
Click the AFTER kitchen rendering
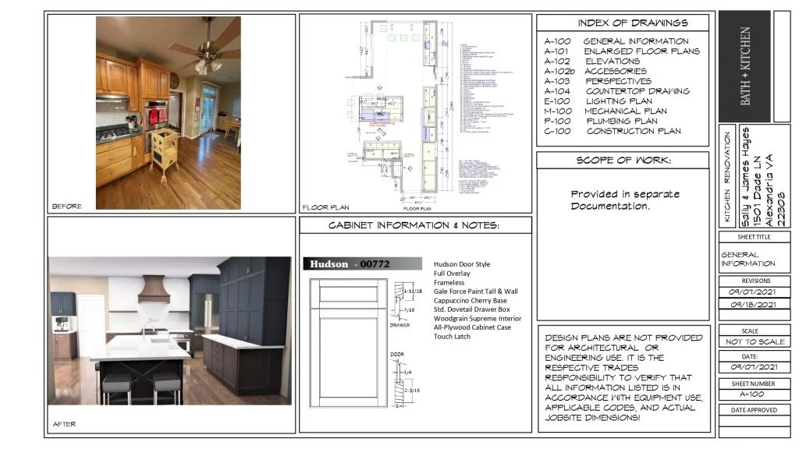169,331
